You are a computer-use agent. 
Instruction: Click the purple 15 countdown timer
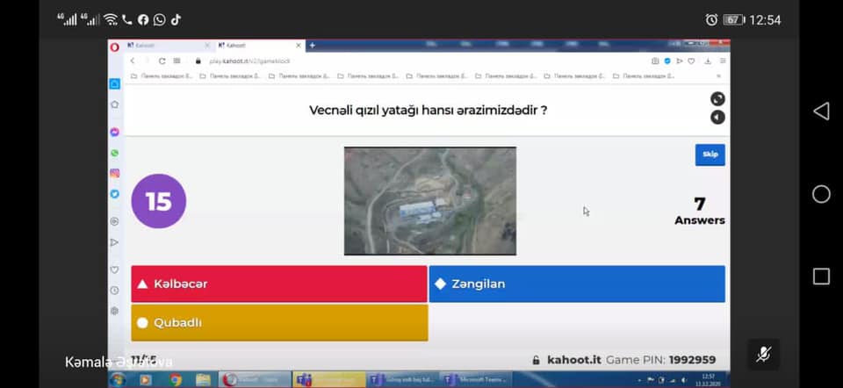(x=159, y=201)
